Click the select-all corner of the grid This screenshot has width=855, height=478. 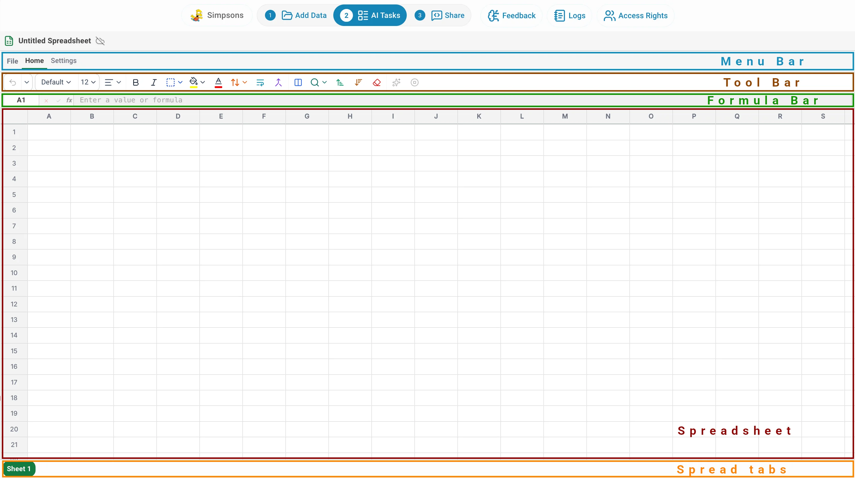[15, 116]
